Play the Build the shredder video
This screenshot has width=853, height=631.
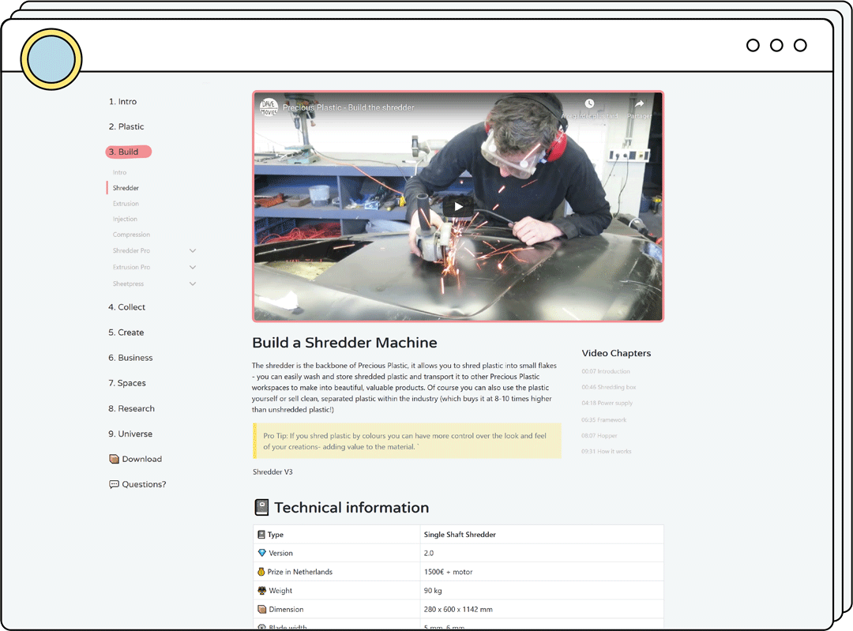click(458, 207)
